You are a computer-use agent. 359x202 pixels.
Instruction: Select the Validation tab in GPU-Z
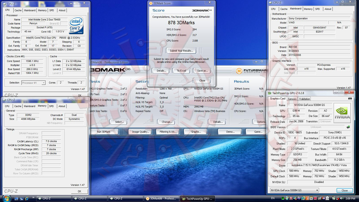(x=304, y=99)
